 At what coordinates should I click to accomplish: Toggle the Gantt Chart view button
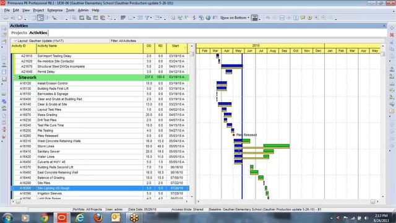pos(40,18)
